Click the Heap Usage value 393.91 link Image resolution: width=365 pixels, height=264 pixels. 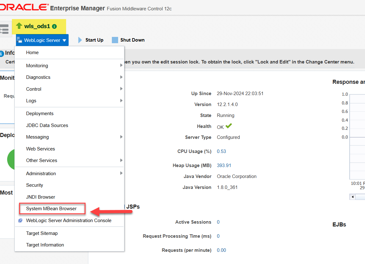point(224,165)
